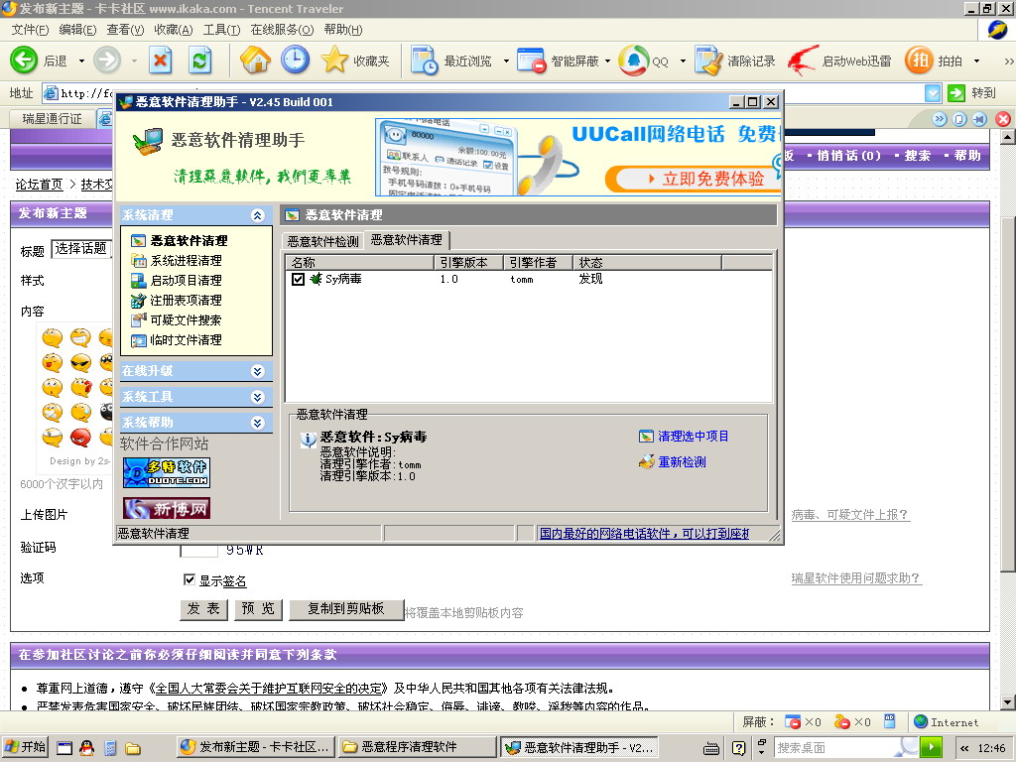Open the 文件(F) menu

click(x=30, y=30)
